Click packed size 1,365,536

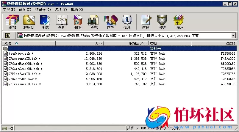pyautogui.click(x=139, y=59)
